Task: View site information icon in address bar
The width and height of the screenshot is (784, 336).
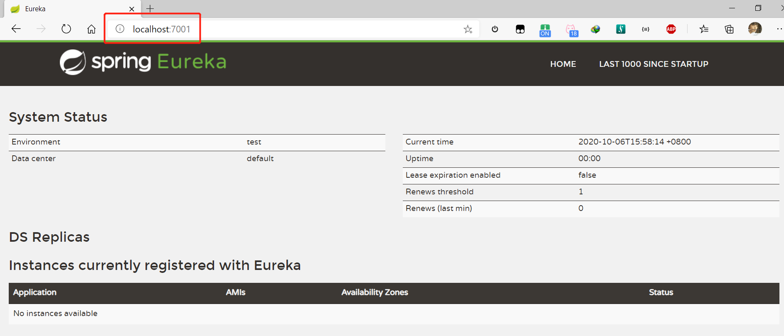Action: pyautogui.click(x=120, y=29)
